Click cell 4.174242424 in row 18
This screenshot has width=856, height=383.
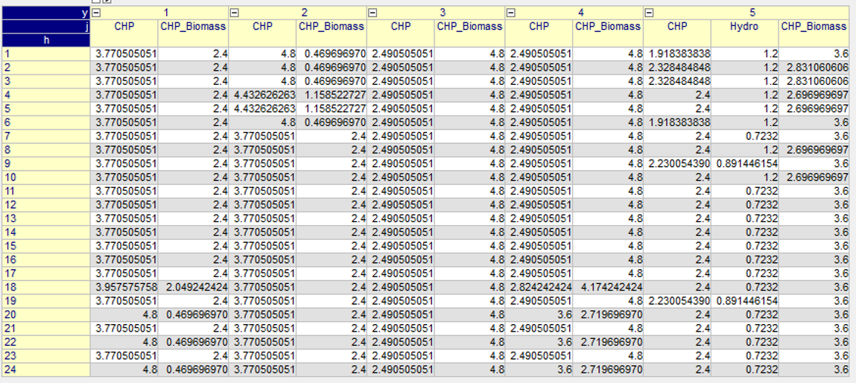coord(608,287)
